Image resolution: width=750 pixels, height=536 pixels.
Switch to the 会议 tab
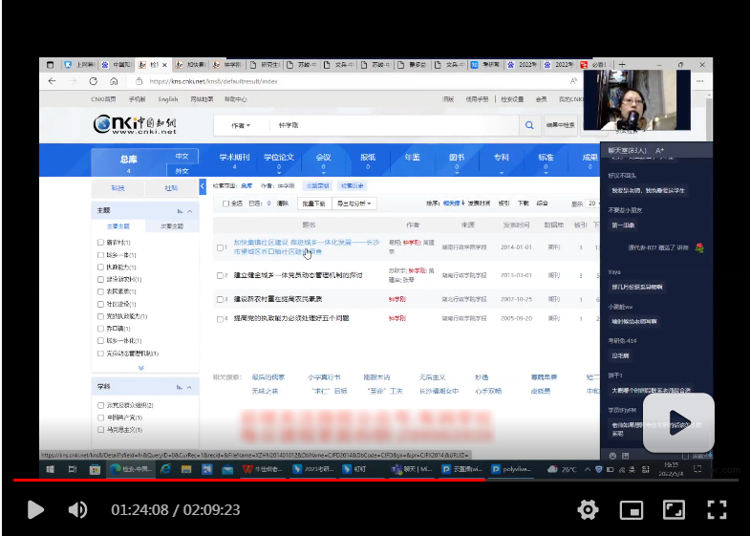pyautogui.click(x=323, y=158)
